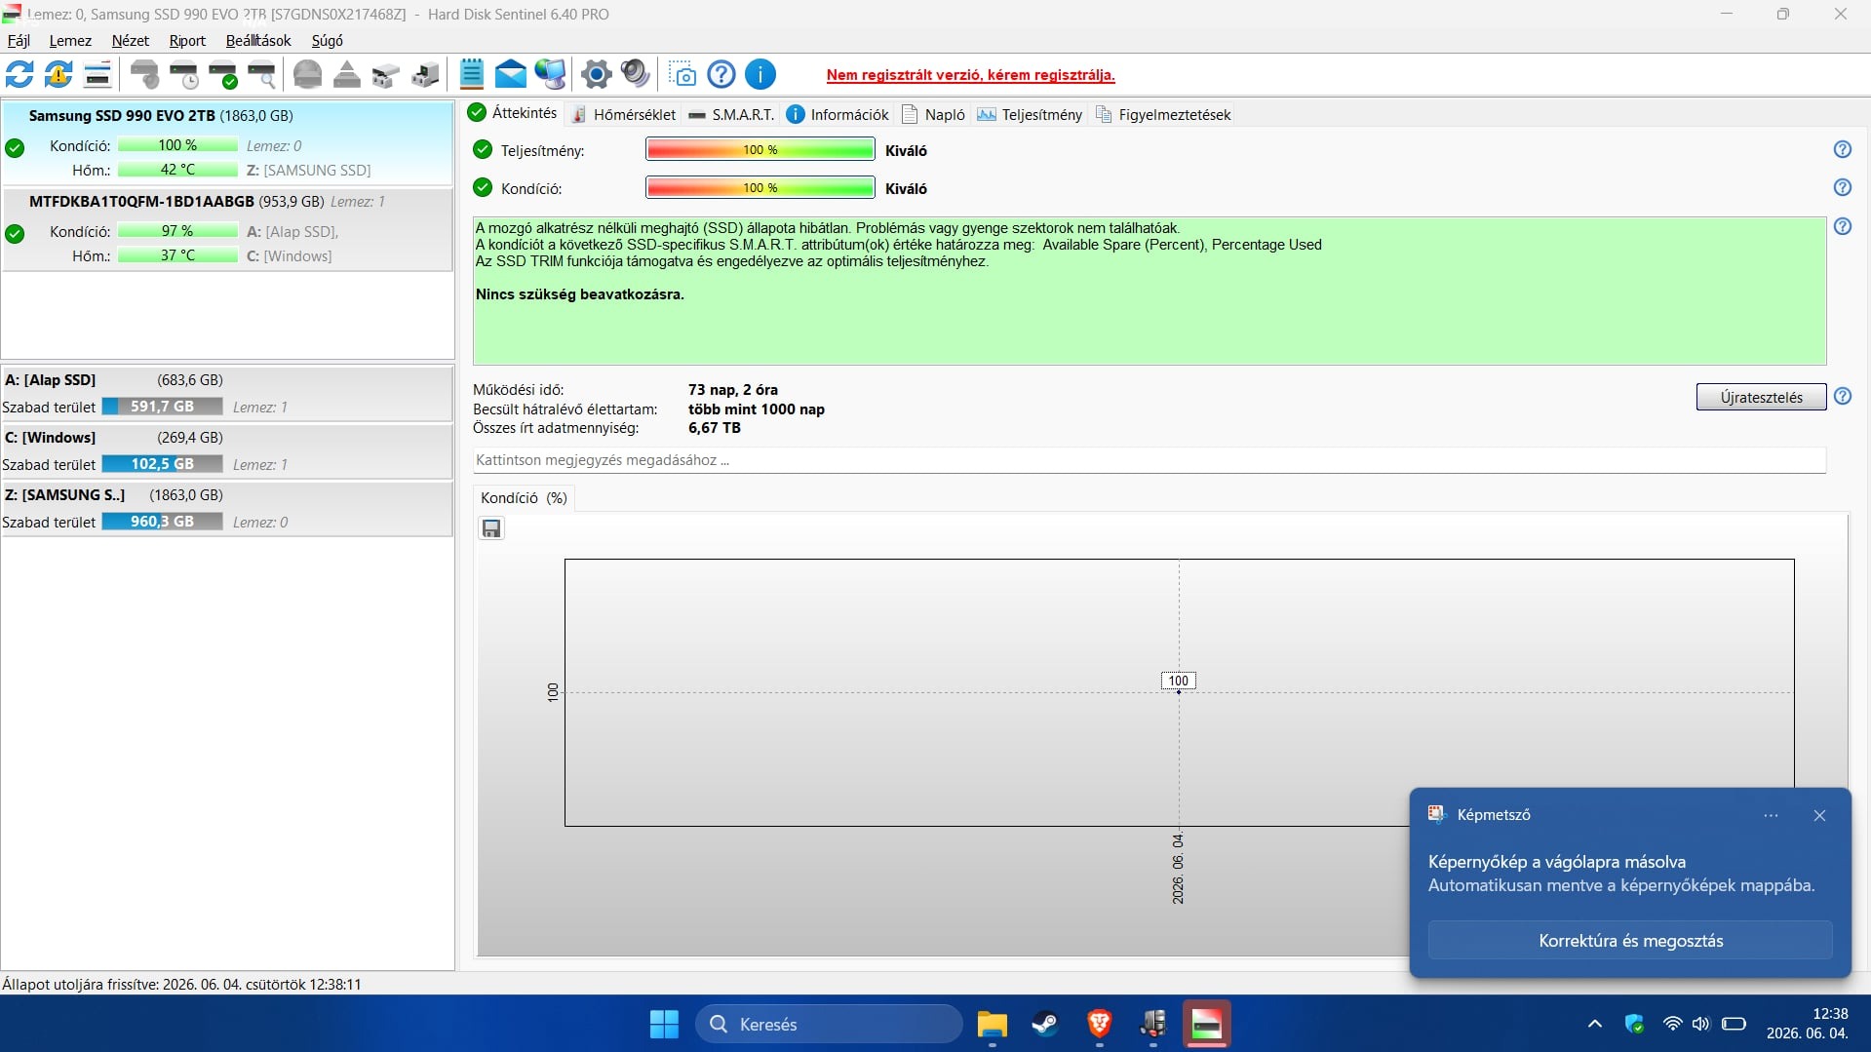Open the blue notepad report icon
This screenshot has height=1052, width=1871.
pos(472,74)
